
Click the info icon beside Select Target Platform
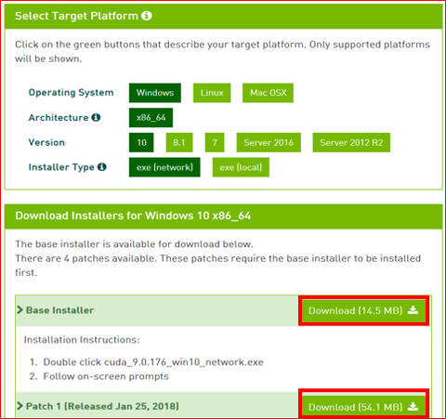coord(147,16)
